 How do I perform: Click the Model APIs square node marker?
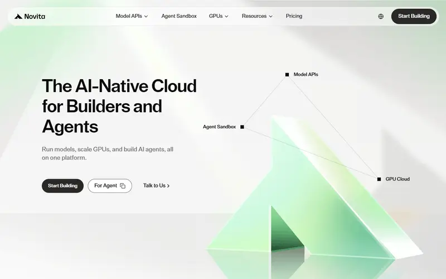pyautogui.click(x=287, y=75)
